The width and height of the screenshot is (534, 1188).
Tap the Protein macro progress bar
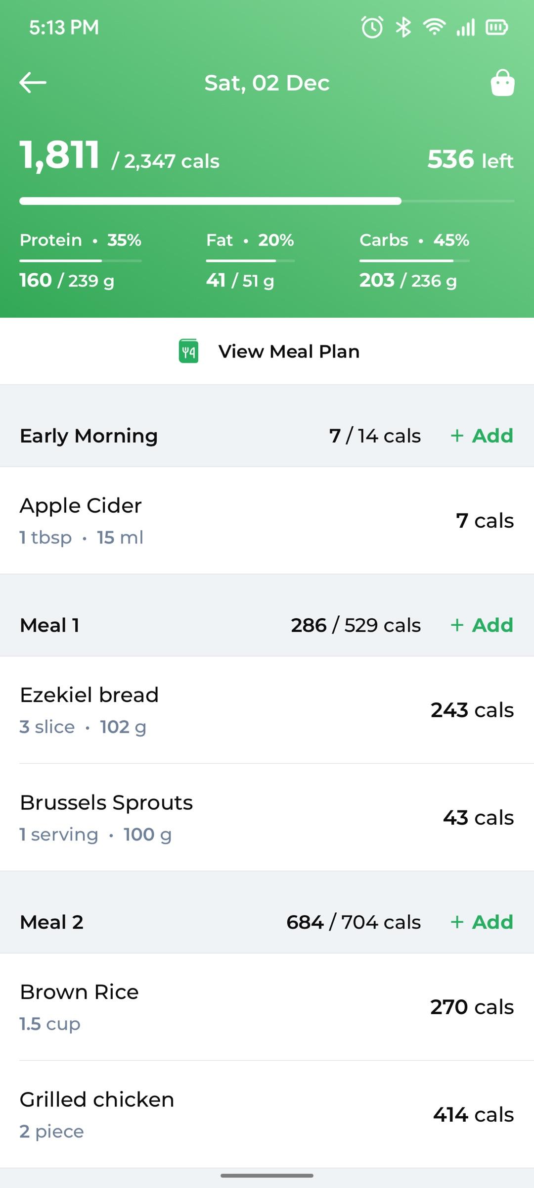[x=81, y=260]
